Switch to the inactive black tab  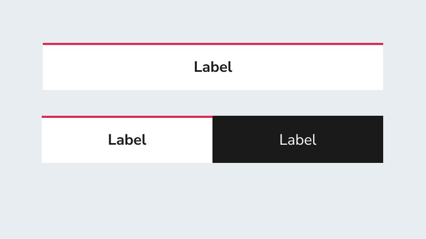tap(298, 139)
